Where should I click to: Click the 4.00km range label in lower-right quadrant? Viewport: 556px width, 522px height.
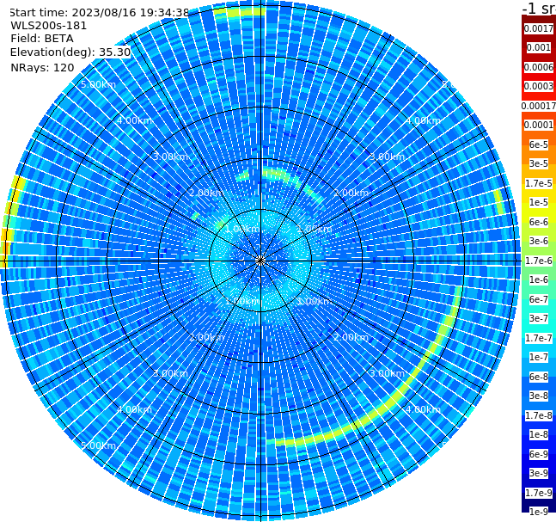point(423,409)
